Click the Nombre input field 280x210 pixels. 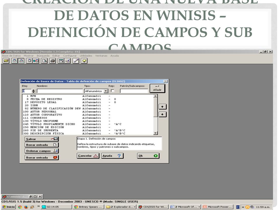(60, 91)
